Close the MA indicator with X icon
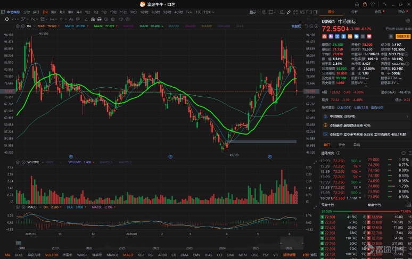Viewport: 412px width, 259px height. coord(23,26)
